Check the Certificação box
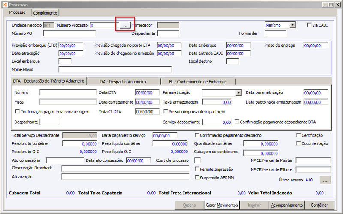The image size is (343, 214). click(x=298, y=135)
